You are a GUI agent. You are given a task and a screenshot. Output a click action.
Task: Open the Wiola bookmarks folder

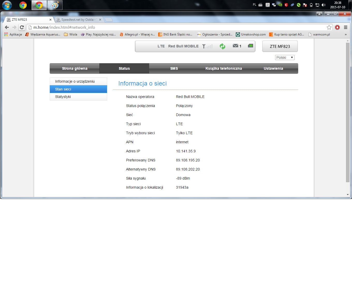pos(70,34)
